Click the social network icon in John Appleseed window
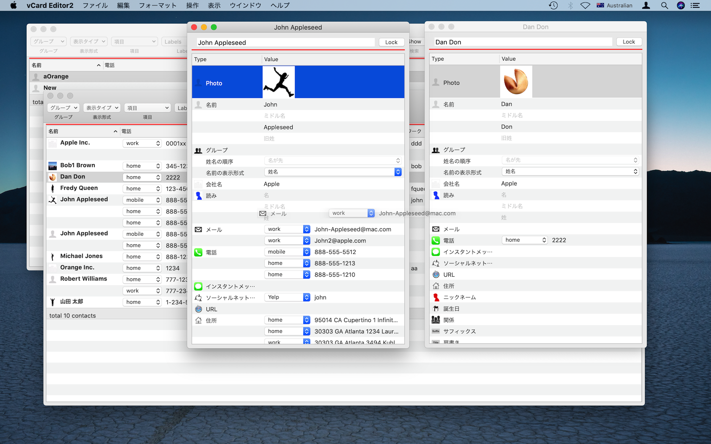Screen dimensions: 711x444 pos(198,297)
